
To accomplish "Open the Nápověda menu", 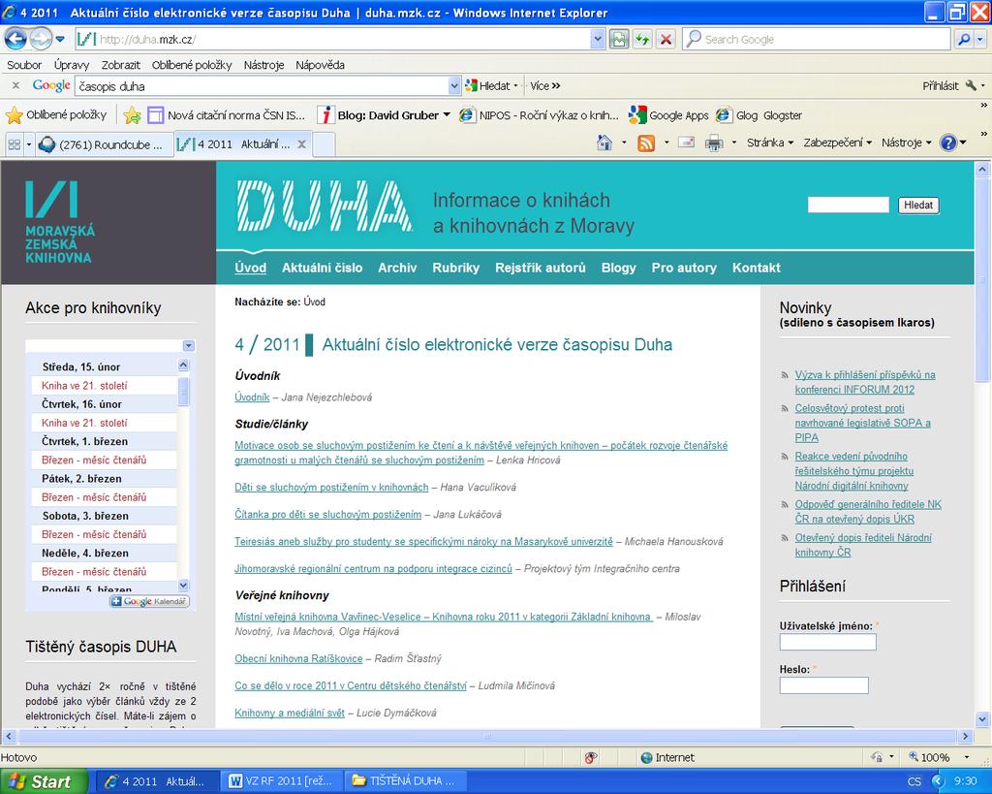I will [x=320, y=65].
